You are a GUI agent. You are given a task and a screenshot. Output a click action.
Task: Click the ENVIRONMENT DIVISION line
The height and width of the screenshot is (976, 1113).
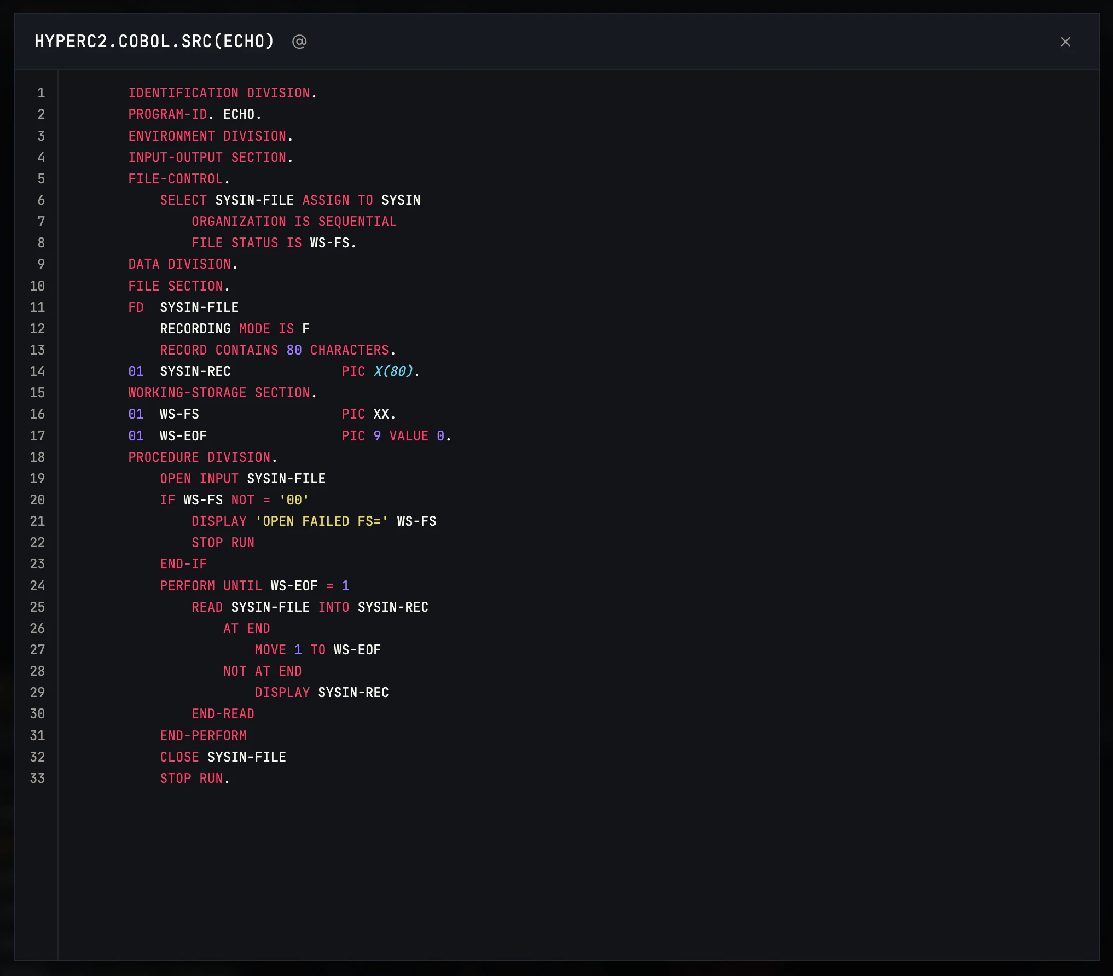(x=211, y=136)
